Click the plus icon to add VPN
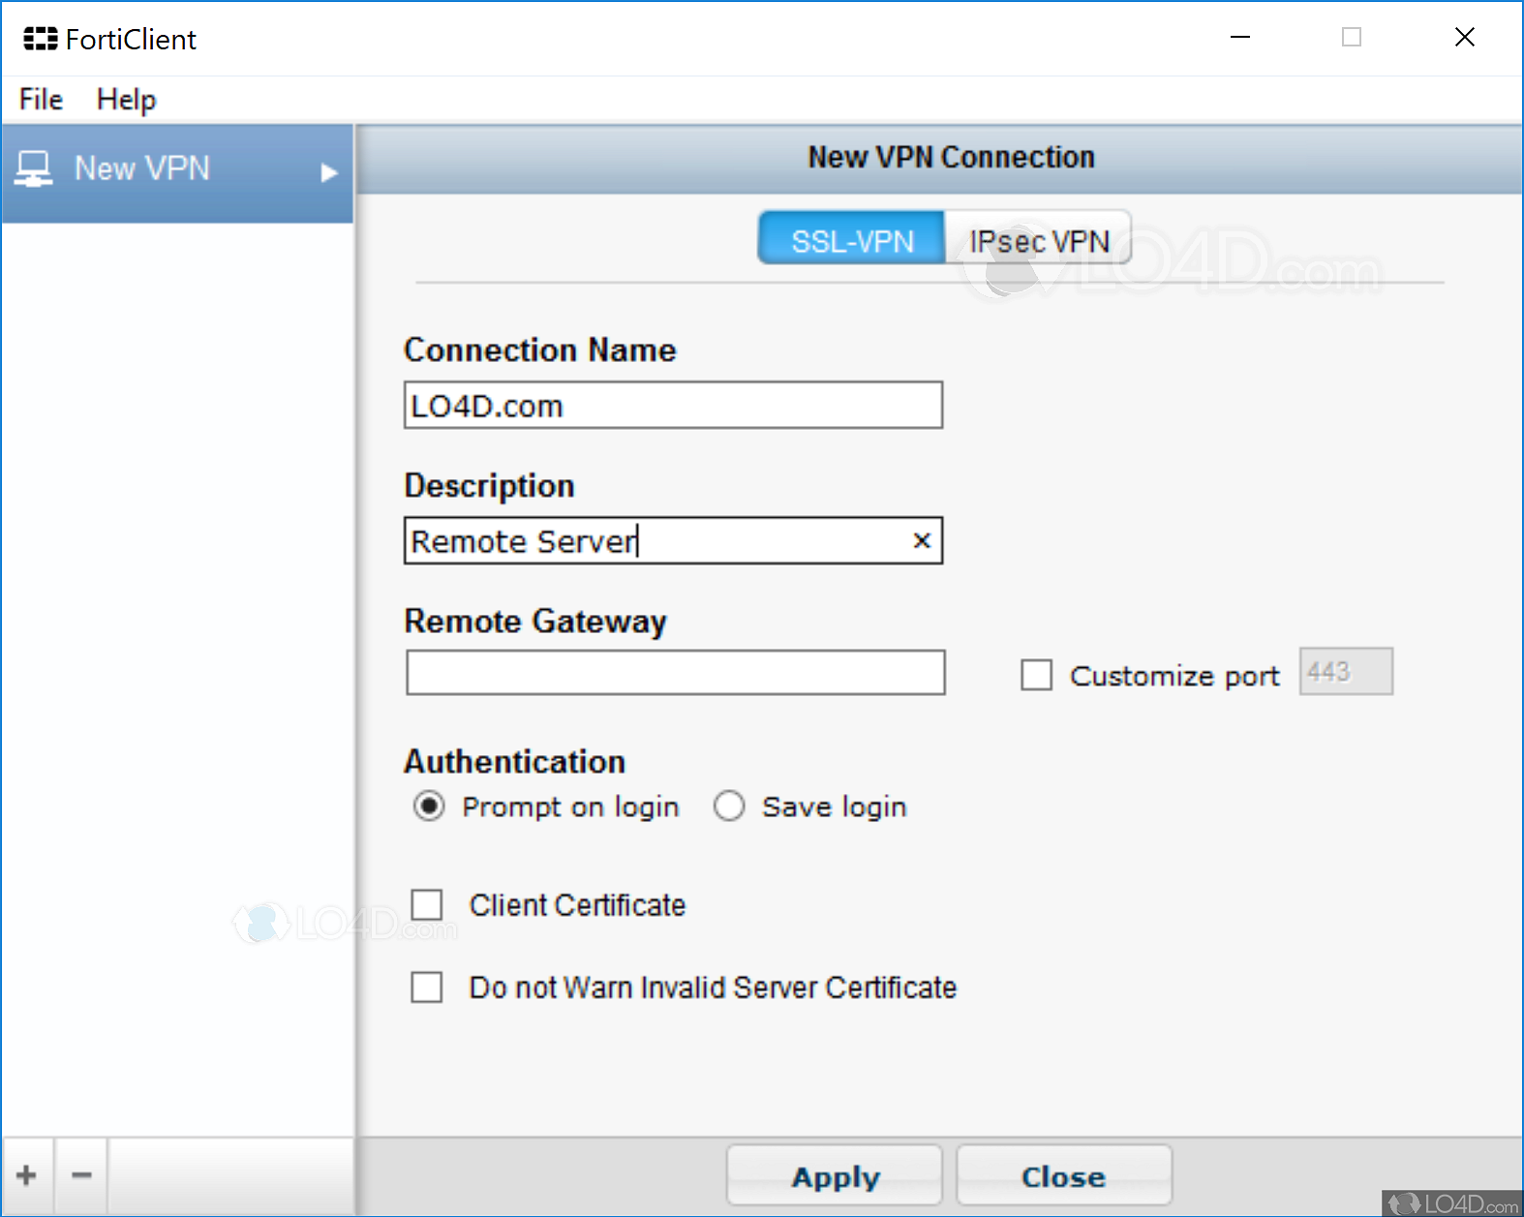This screenshot has height=1217, width=1524. (x=27, y=1175)
